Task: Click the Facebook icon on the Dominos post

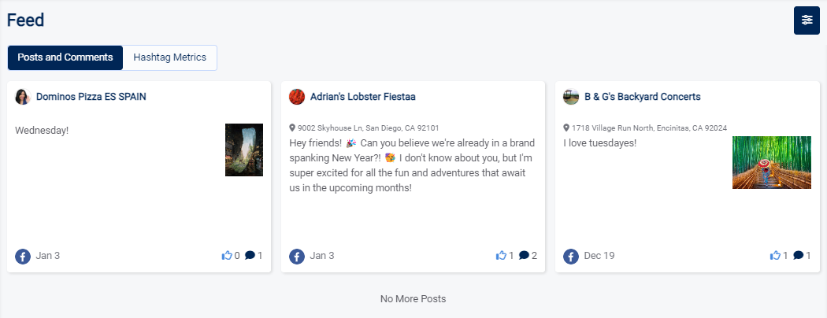Action: pyautogui.click(x=23, y=257)
